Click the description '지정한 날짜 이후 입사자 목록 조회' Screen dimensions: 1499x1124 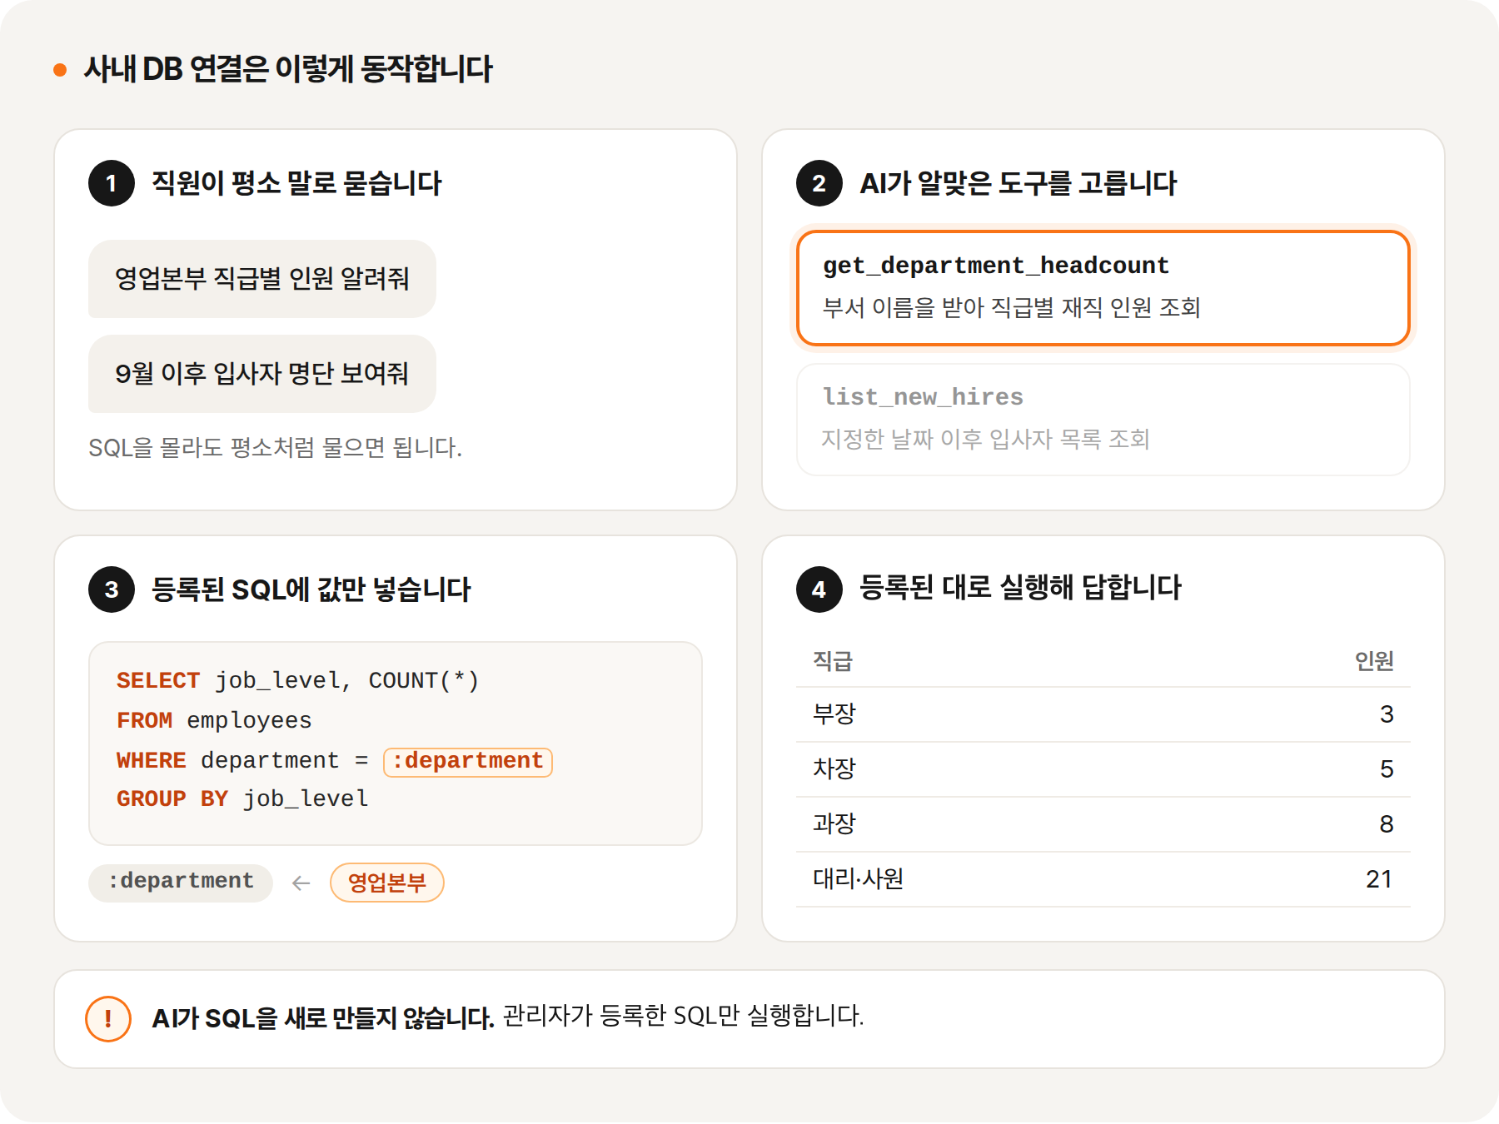[x=986, y=439]
